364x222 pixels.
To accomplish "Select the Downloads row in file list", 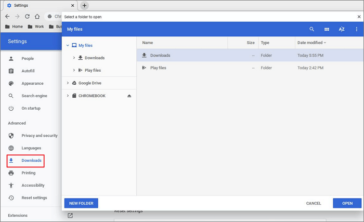I will tap(250, 55).
